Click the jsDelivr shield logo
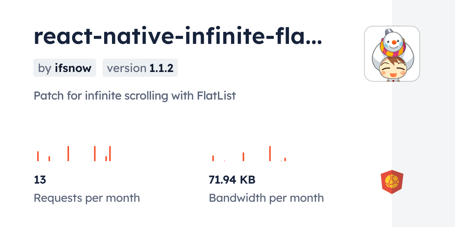This screenshot has height=227, width=455. pyautogui.click(x=392, y=182)
